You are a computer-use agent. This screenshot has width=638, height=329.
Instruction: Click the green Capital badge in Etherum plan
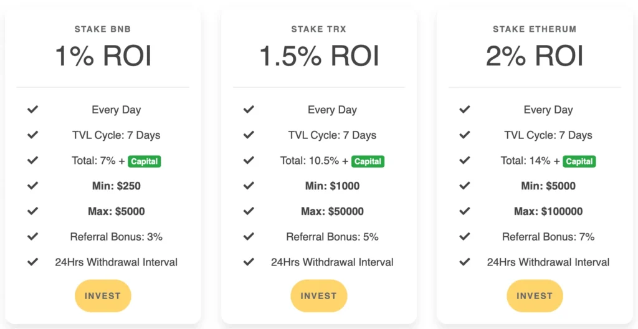tap(579, 161)
